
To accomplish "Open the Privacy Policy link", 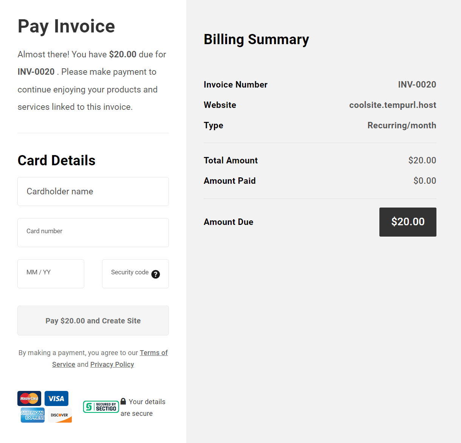I will point(112,364).
